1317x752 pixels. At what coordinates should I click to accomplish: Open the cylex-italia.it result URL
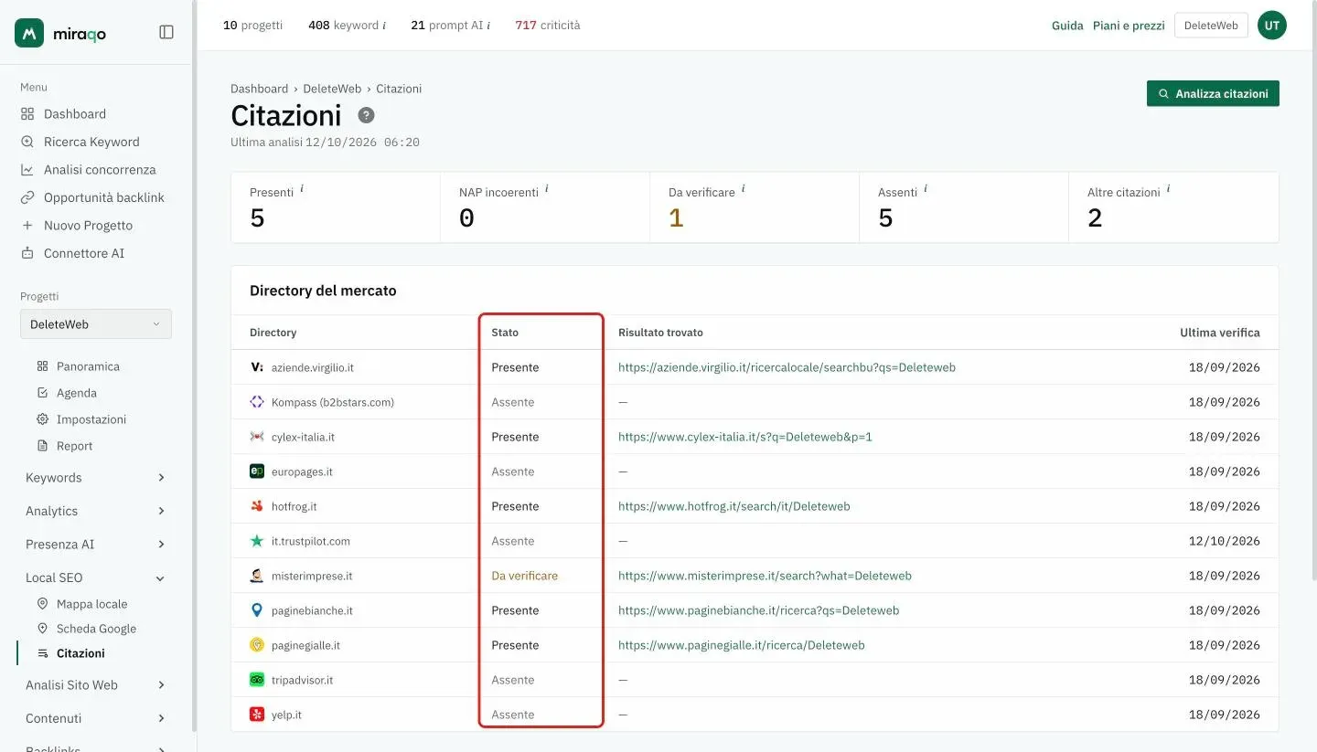(745, 437)
